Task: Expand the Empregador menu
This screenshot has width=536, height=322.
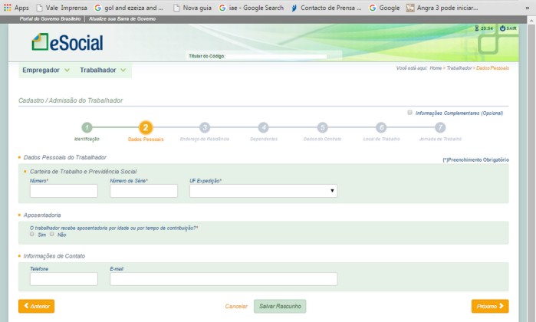Action: click(x=46, y=70)
